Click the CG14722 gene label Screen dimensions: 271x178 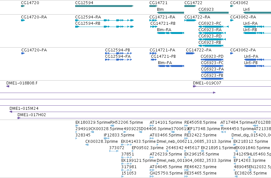tap(193, 3)
